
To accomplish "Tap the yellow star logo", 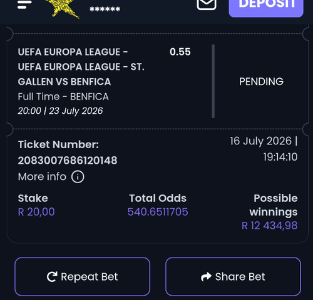I will 63,8.
